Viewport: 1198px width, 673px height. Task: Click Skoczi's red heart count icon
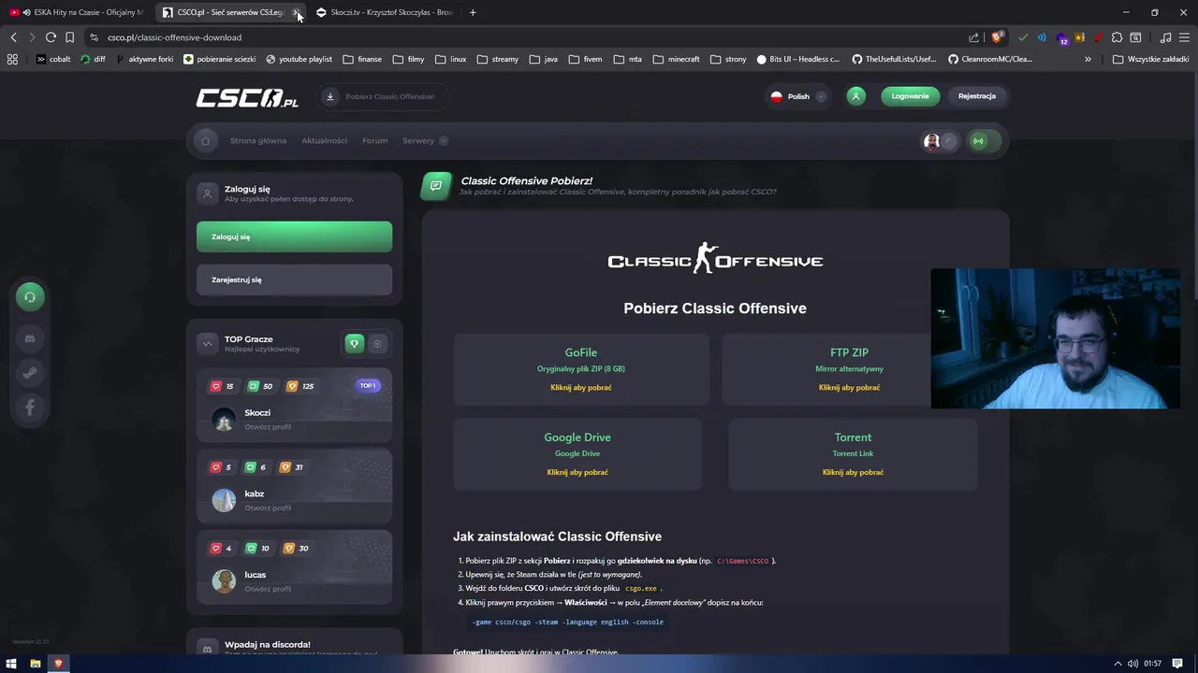[x=215, y=386]
